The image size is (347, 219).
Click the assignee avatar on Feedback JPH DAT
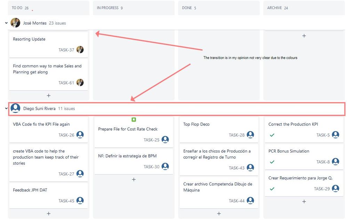(x=80, y=200)
